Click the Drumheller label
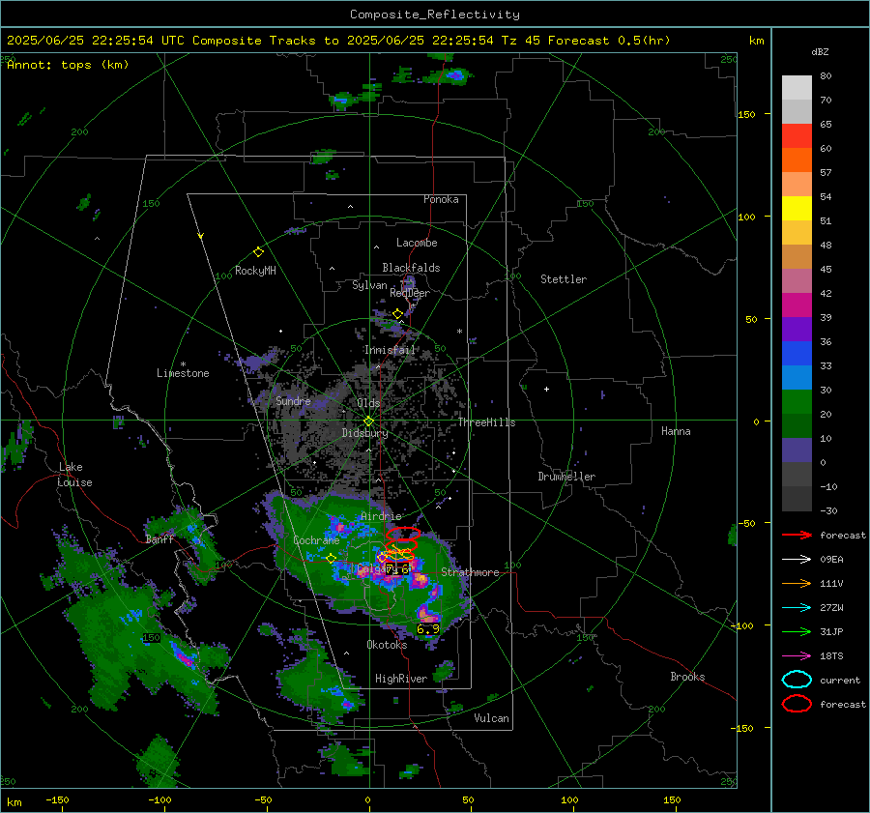Viewport: 870px width, 813px height. pyautogui.click(x=566, y=477)
